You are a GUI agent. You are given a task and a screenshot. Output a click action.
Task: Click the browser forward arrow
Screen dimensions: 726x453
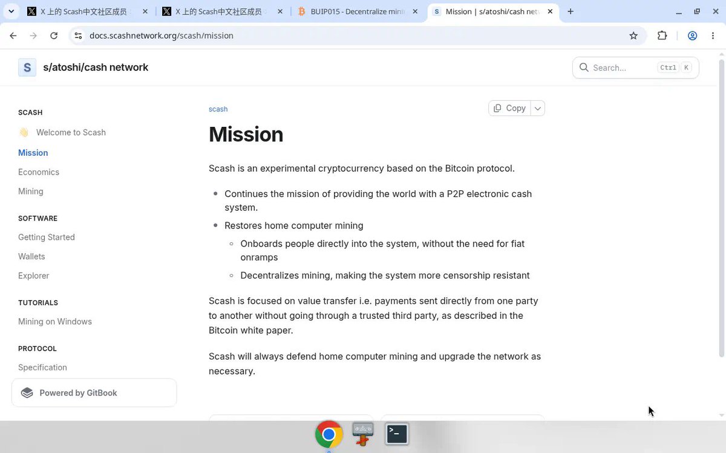click(x=33, y=36)
